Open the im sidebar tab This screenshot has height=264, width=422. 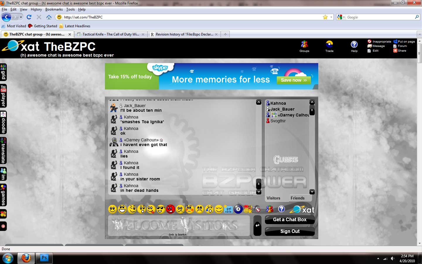(x=3, y=174)
